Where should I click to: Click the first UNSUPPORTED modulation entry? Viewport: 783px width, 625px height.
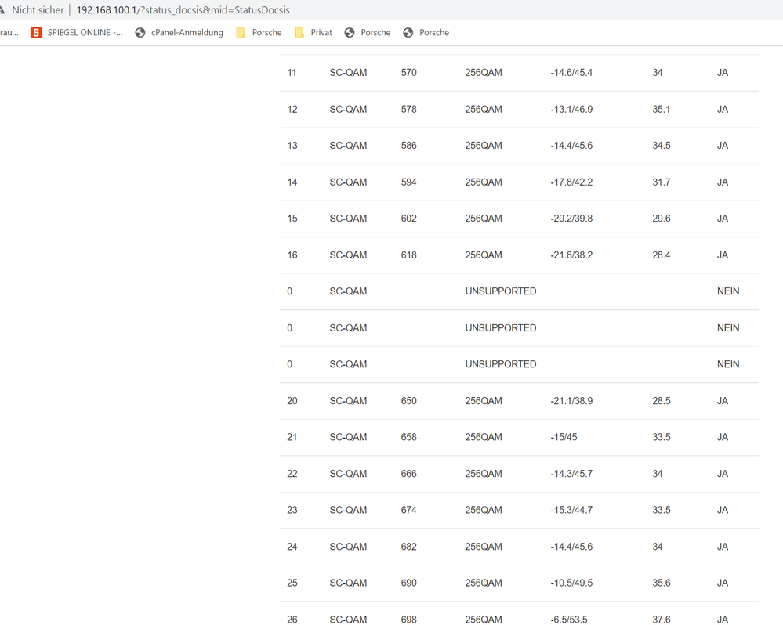pos(501,291)
